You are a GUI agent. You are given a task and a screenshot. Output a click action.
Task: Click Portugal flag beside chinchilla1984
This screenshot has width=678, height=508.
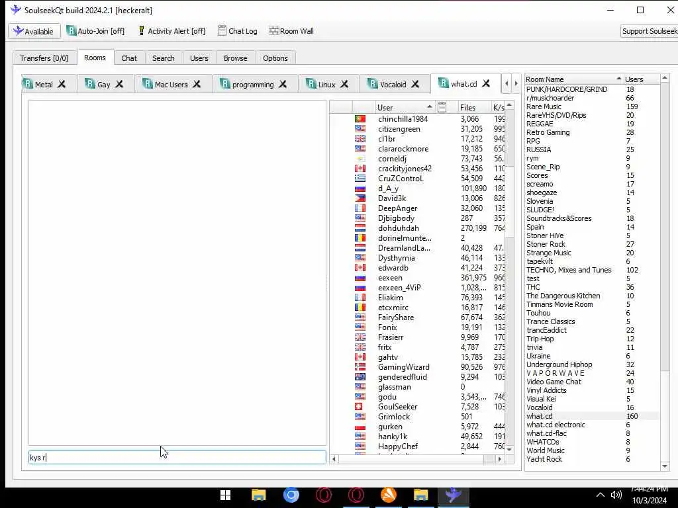pyautogui.click(x=360, y=119)
